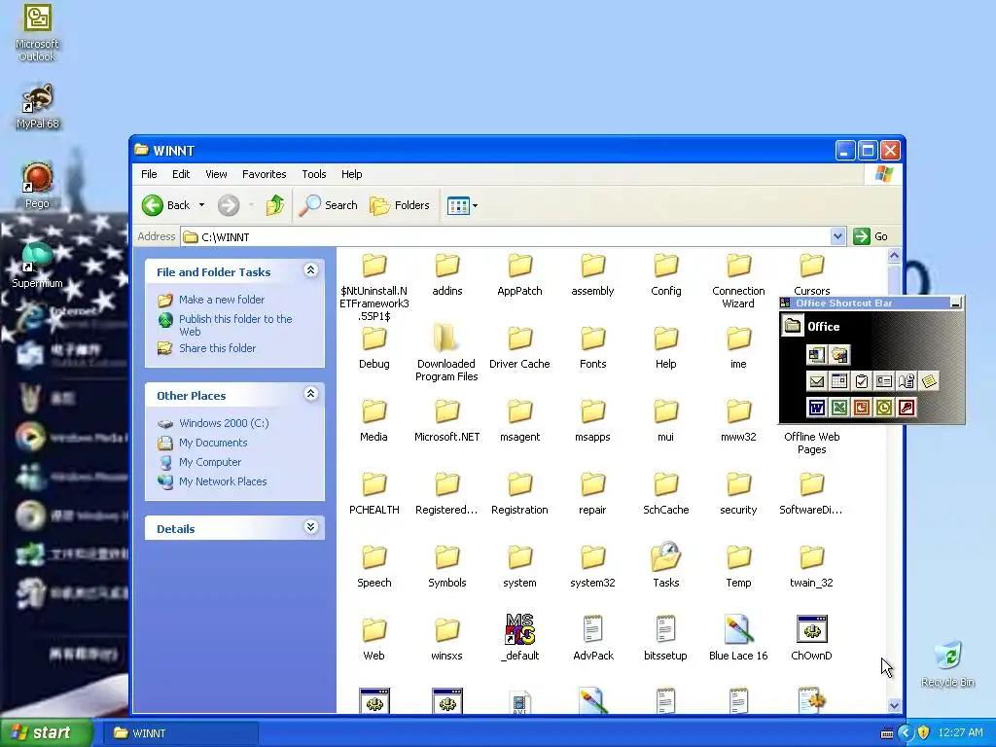This screenshot has width=996, height=747.
Task: Click Make a new folder link
Action: 222,300
